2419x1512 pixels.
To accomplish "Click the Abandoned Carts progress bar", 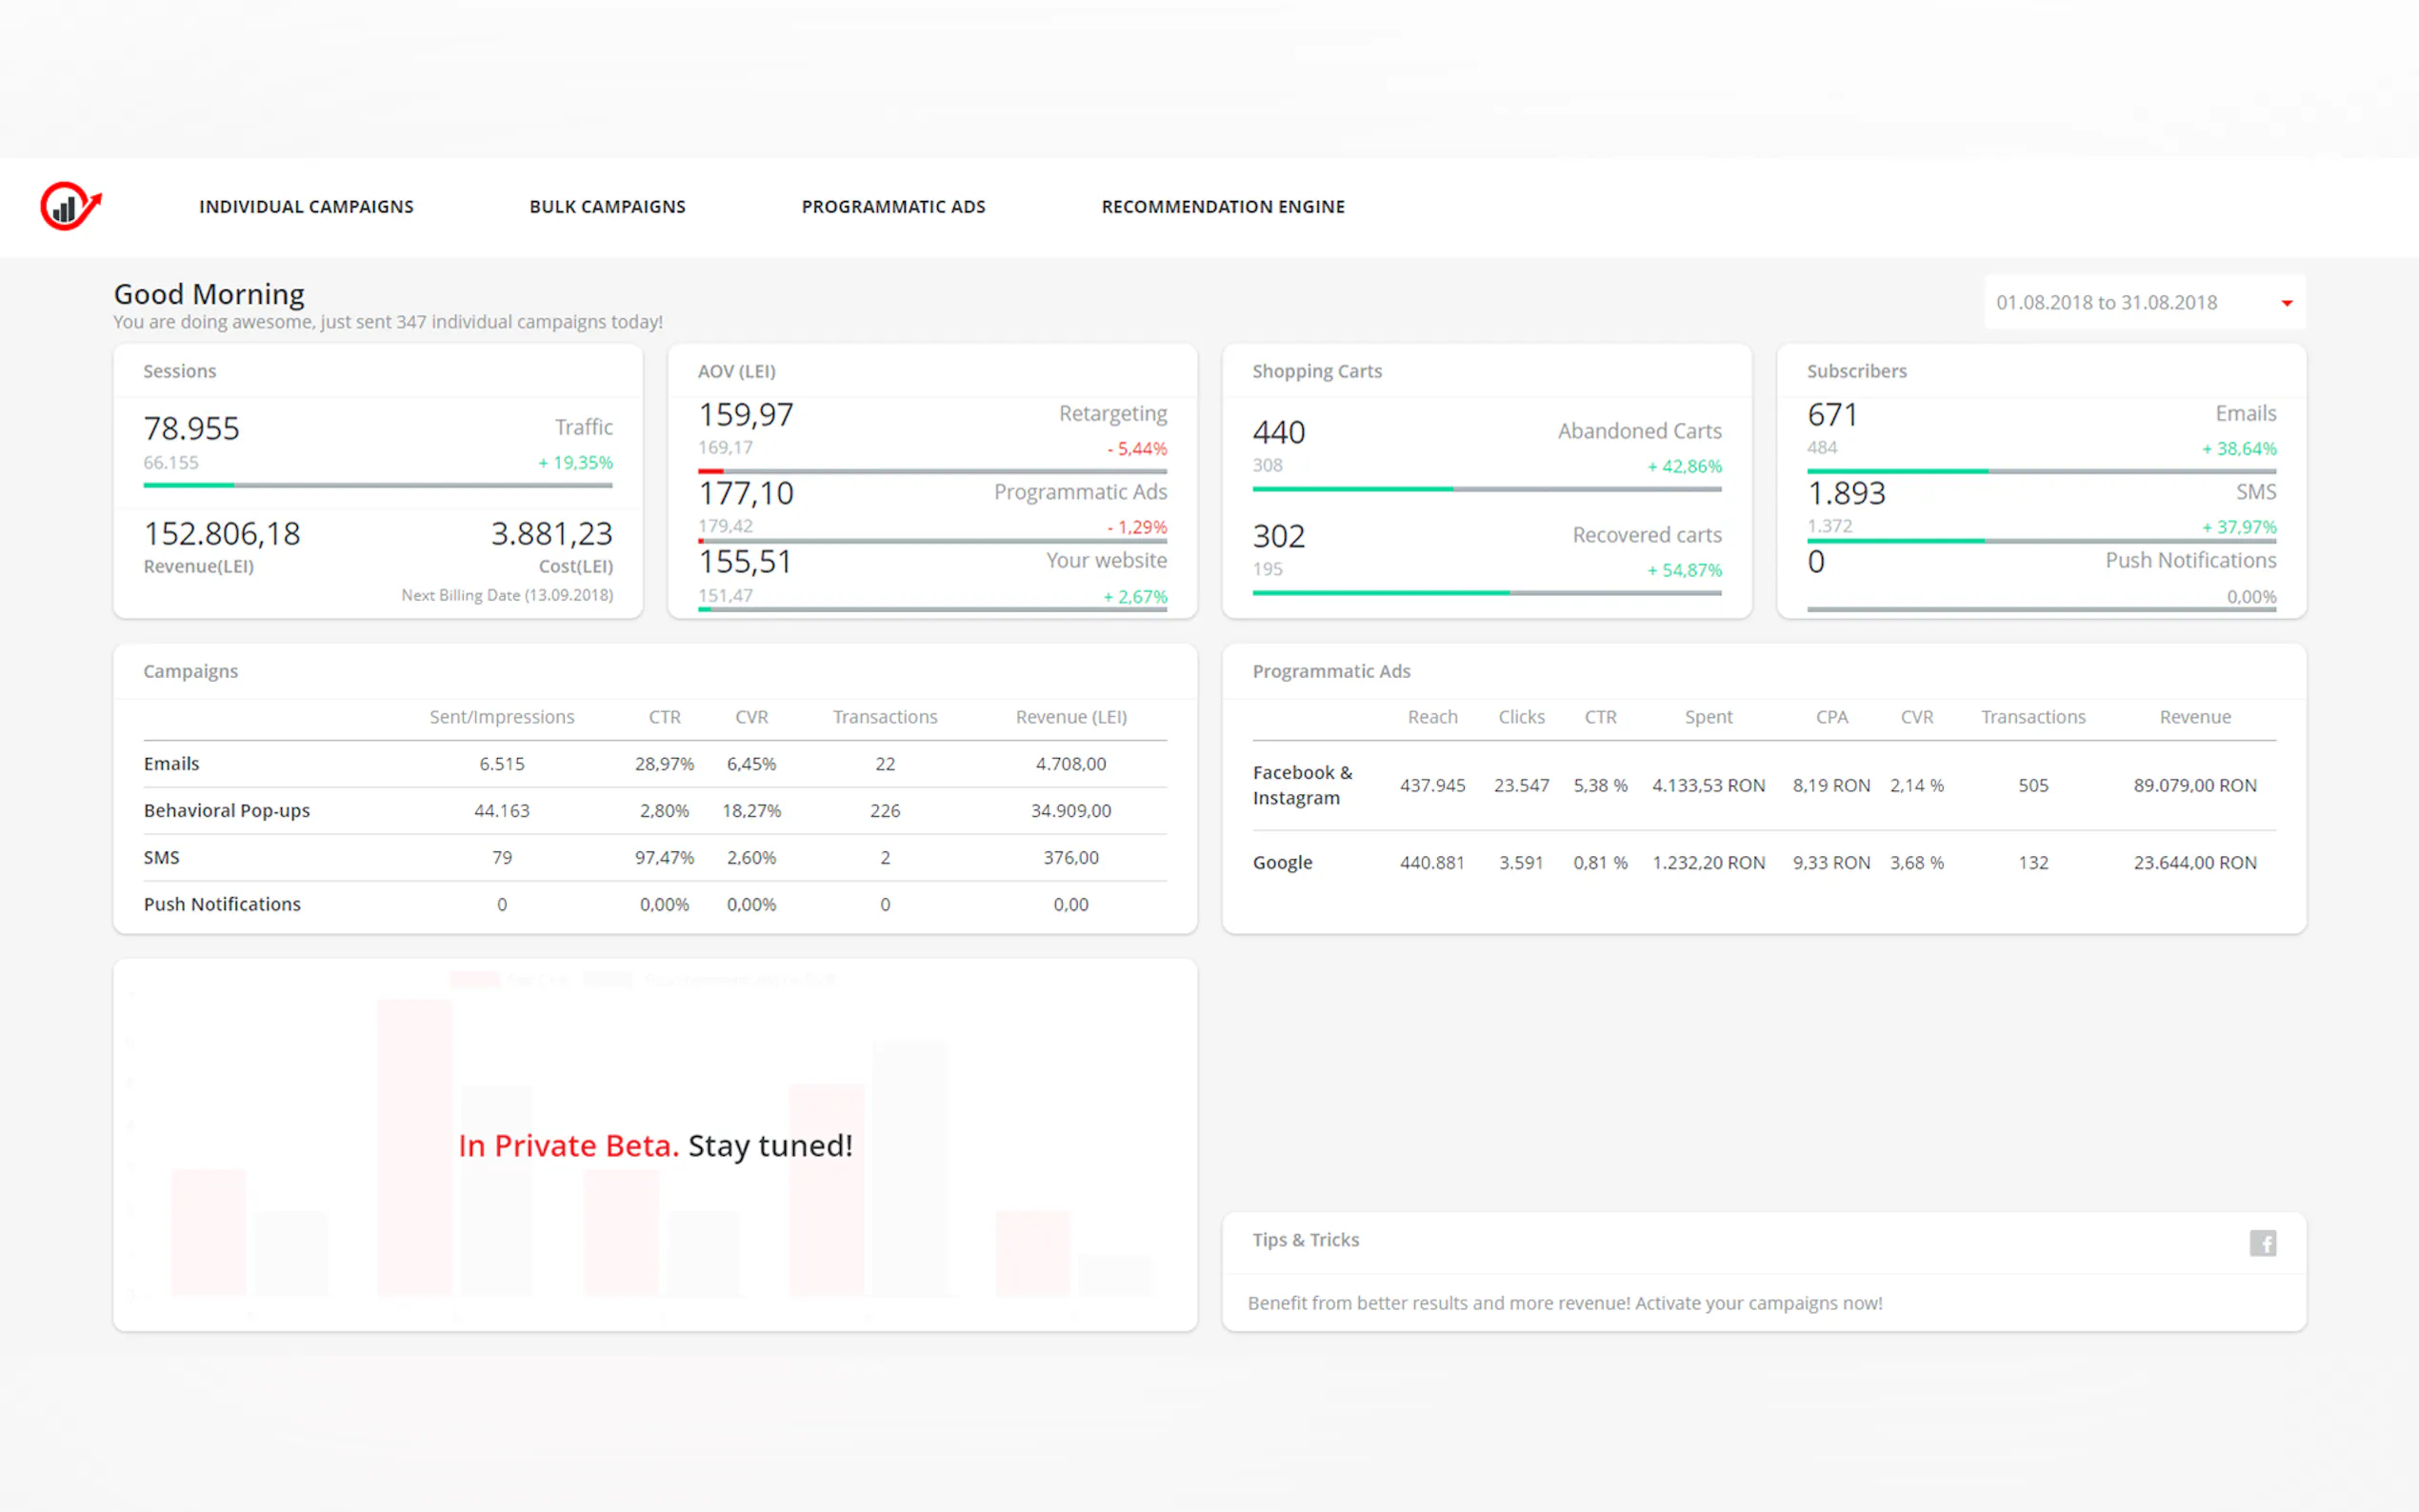I will [1486, 489].
